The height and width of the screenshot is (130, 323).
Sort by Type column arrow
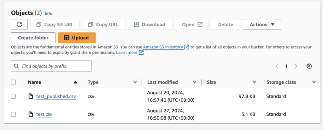pos(135,82)
